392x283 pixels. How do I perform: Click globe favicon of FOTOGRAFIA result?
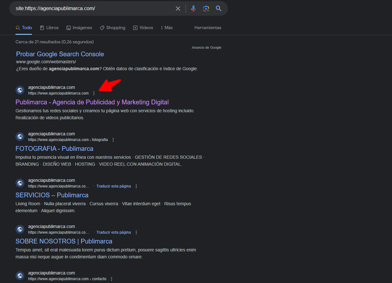pyautogui.click(x=20, y=137)
